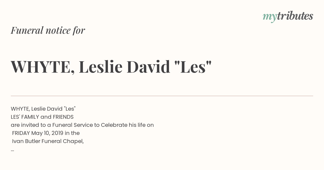Click "Leslie" in the large title
This screenshot has width=324, height=170.
(100, 67)
